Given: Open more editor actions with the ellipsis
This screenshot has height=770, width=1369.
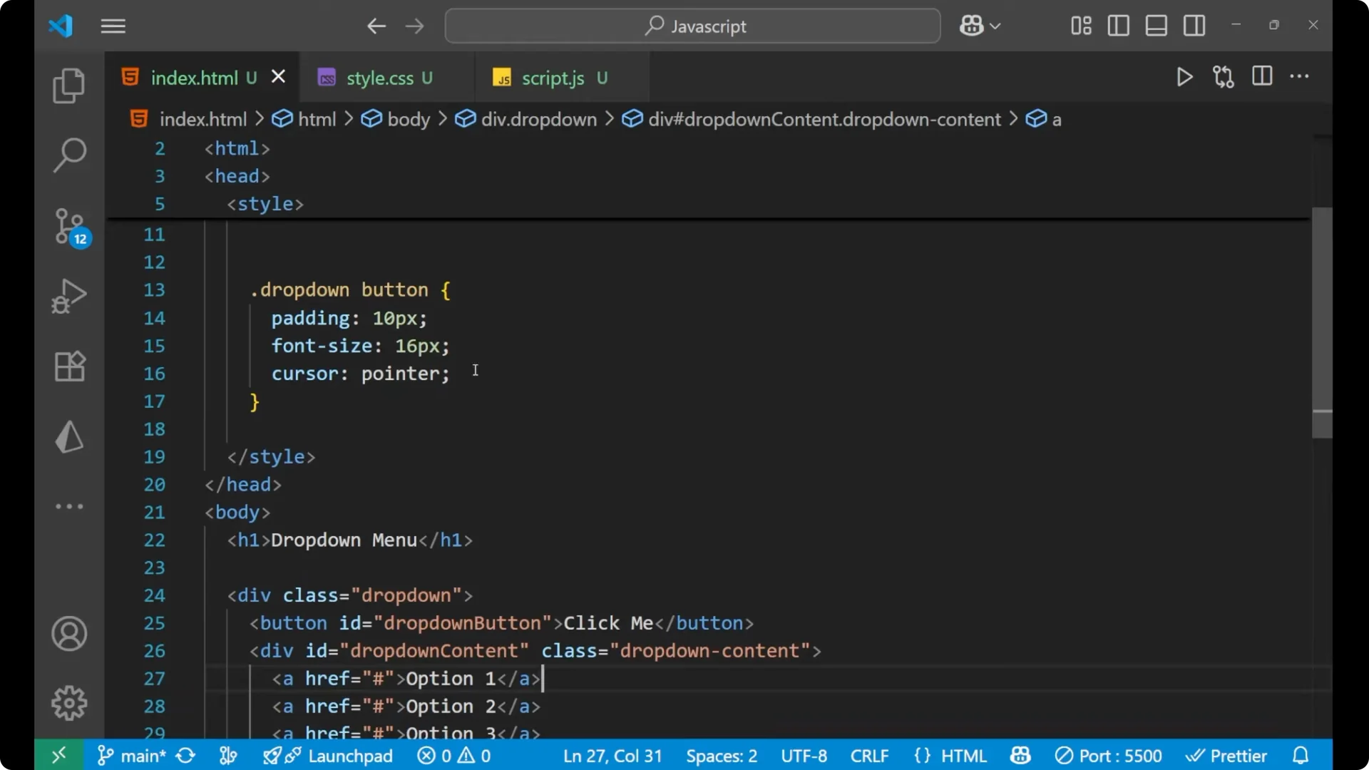Looking at the screenshot, I should click(1300, 77).
